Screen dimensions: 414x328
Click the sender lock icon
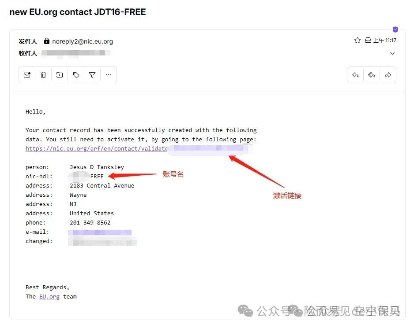[x=47, y=41]
